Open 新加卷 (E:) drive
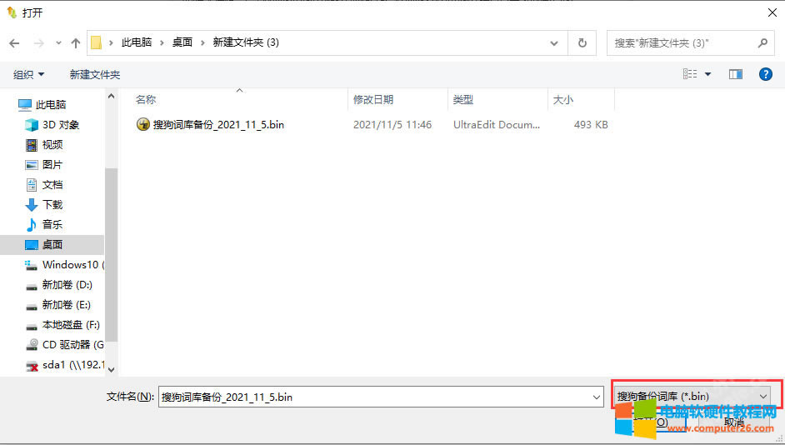 58,305
